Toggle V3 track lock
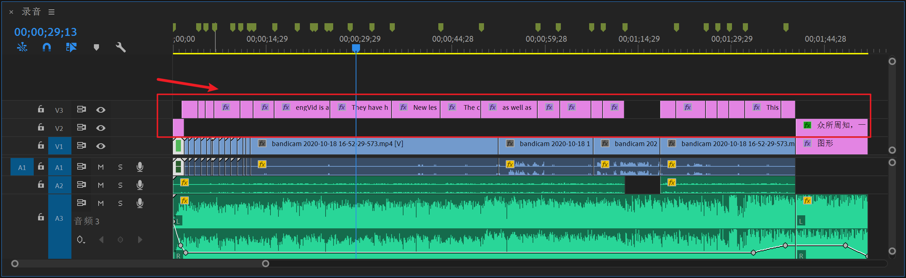 click(x=41, y=109)
